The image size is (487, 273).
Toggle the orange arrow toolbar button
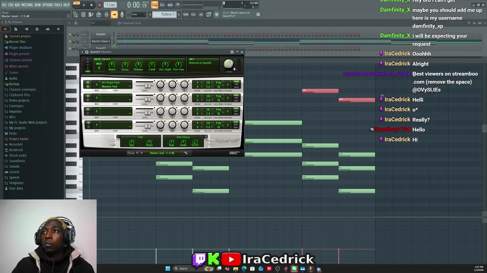(x=114, y=14)
